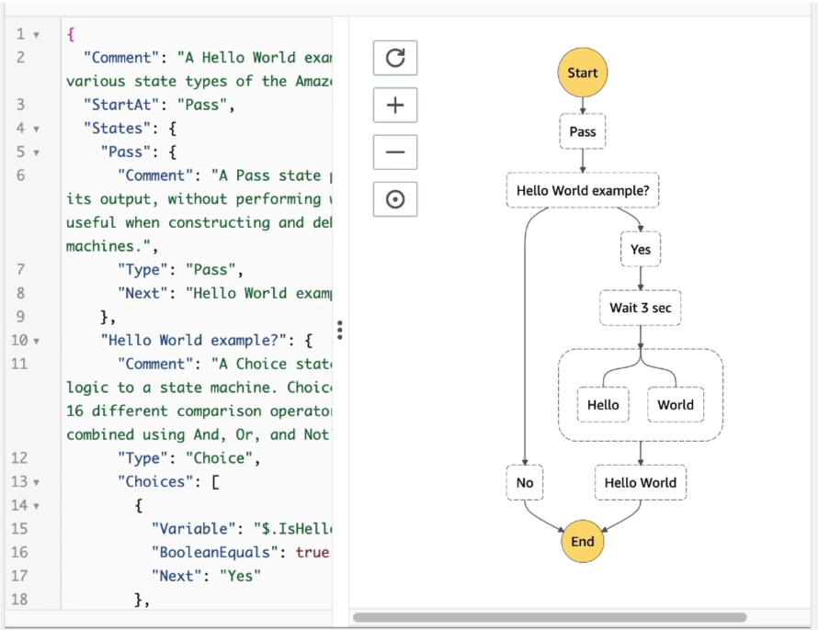The width and height of the screenshot is (818, 630).
Task: Click the horizontal scrollbar under the graph
Action: point(550,617)
